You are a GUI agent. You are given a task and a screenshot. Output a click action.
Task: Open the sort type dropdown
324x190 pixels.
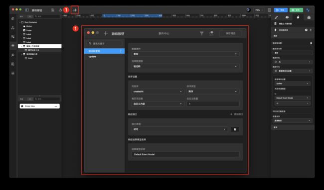(213, 92)
